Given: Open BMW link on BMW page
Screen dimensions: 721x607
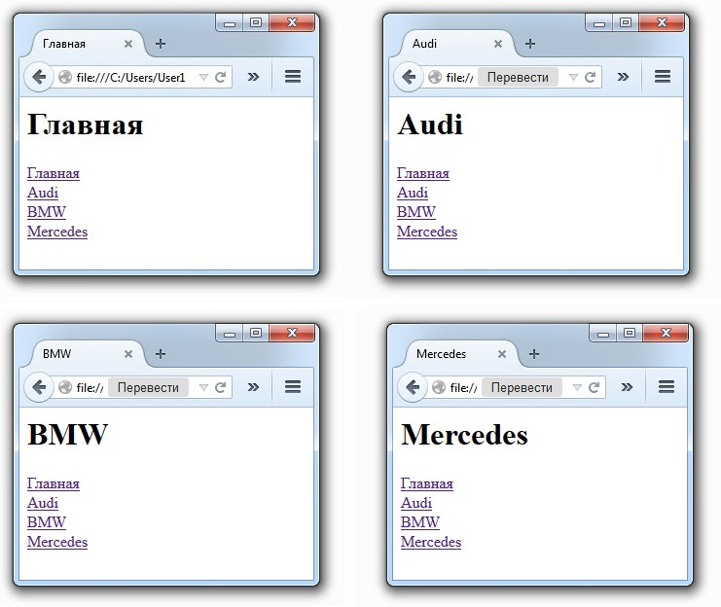Looking at the screenshot, I should 47,522.
